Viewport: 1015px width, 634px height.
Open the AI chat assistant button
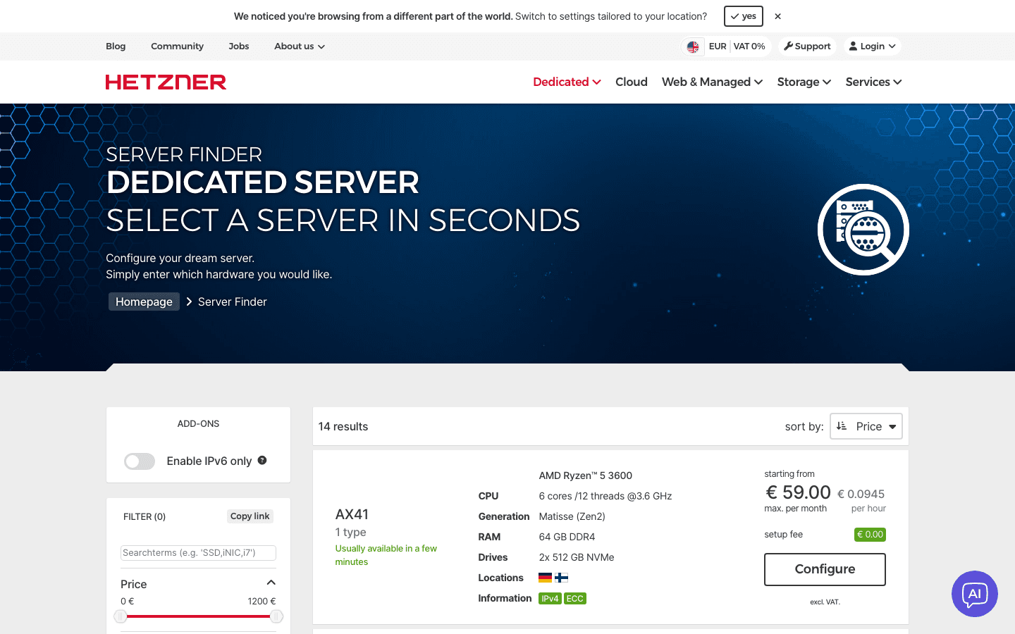pos(974,594)
